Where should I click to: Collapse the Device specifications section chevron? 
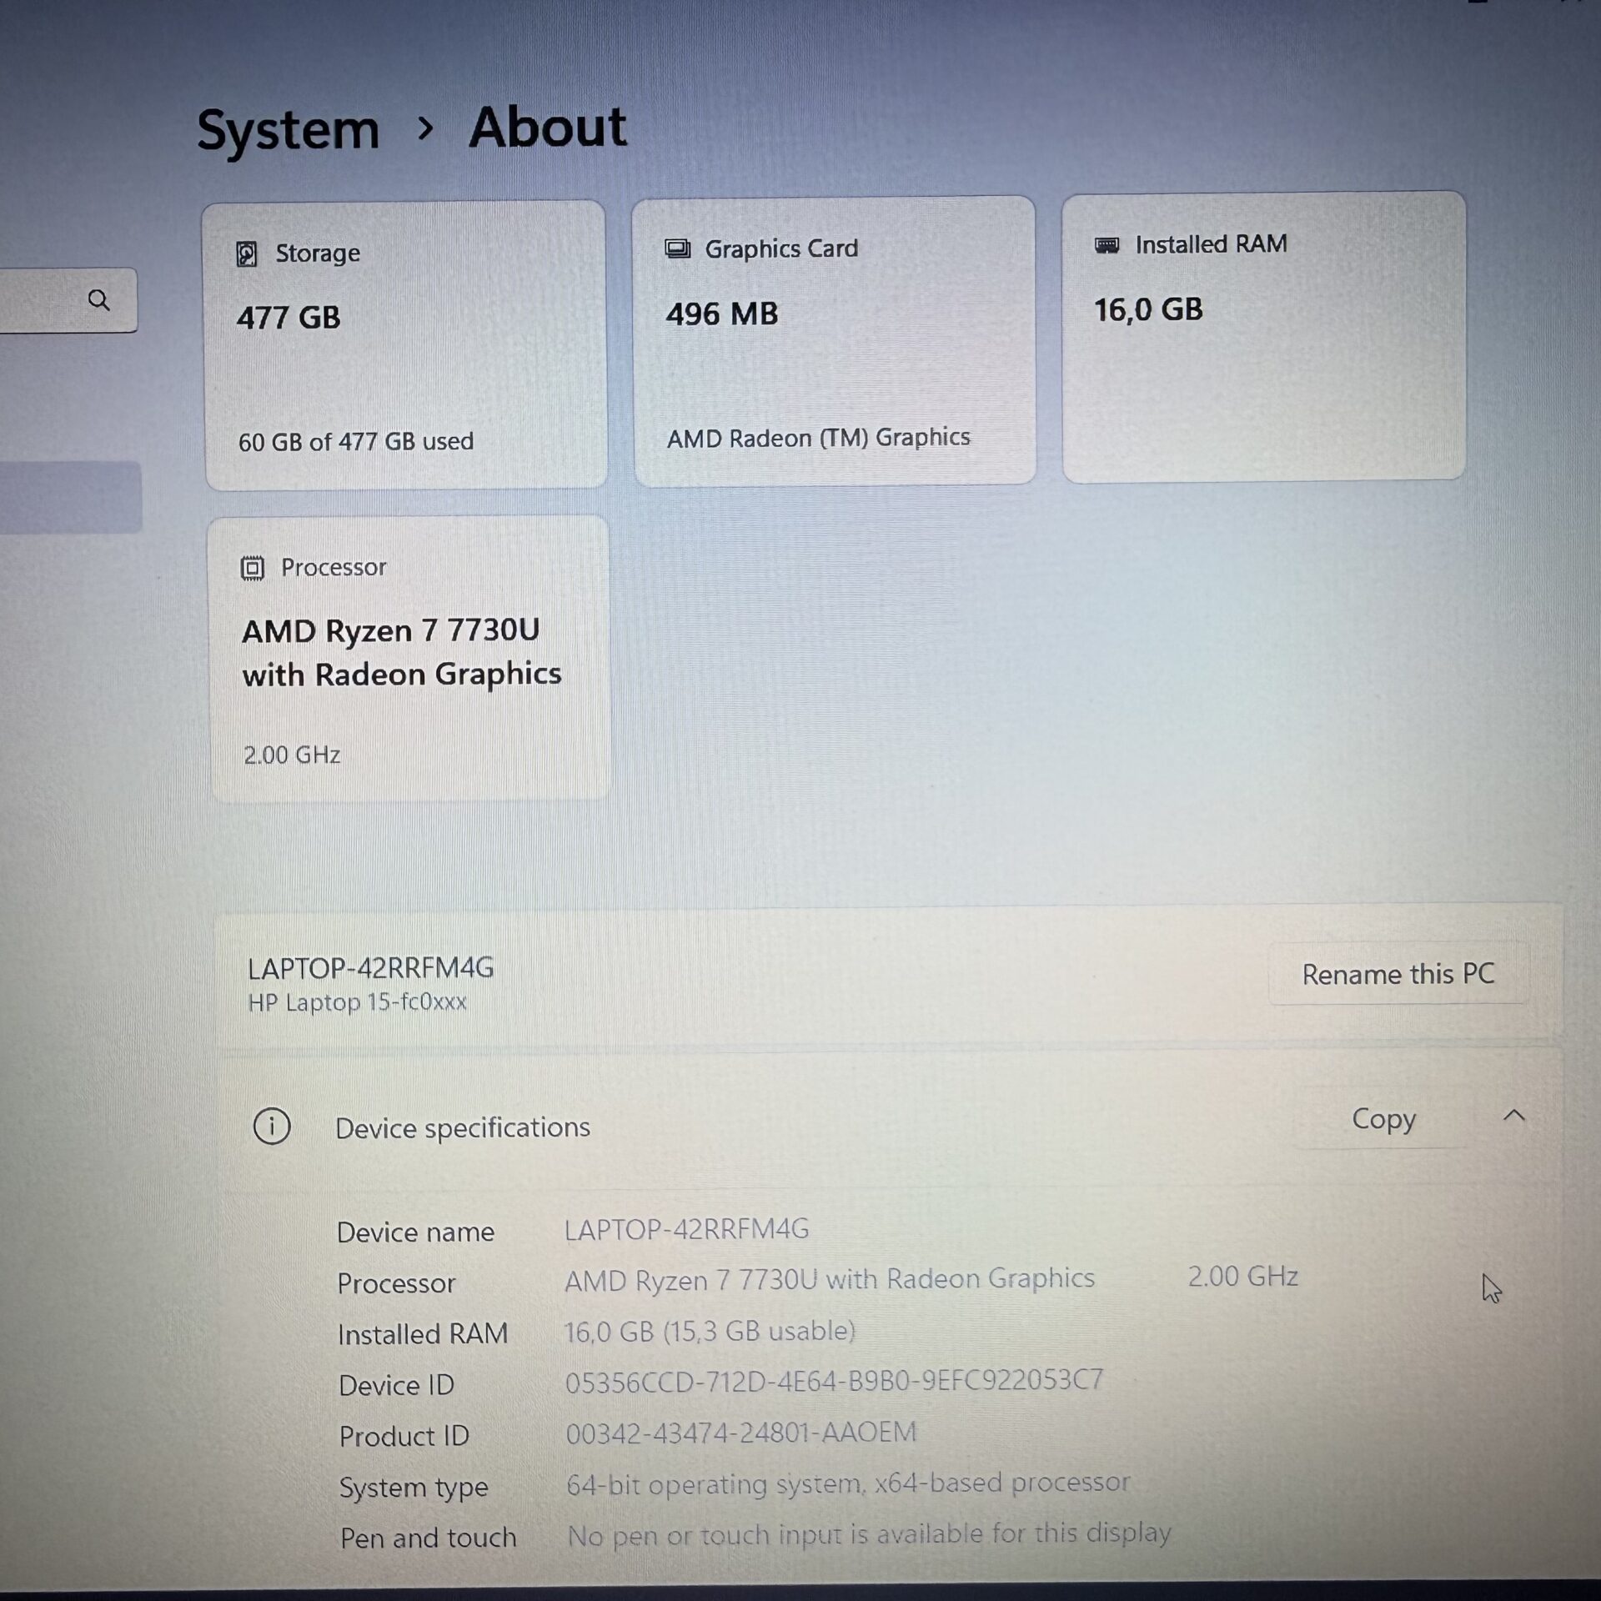(x=1513, y=1116)
